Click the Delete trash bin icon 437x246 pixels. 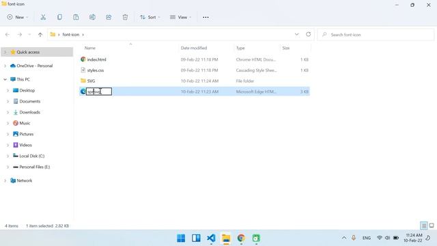tap(125, 17)
